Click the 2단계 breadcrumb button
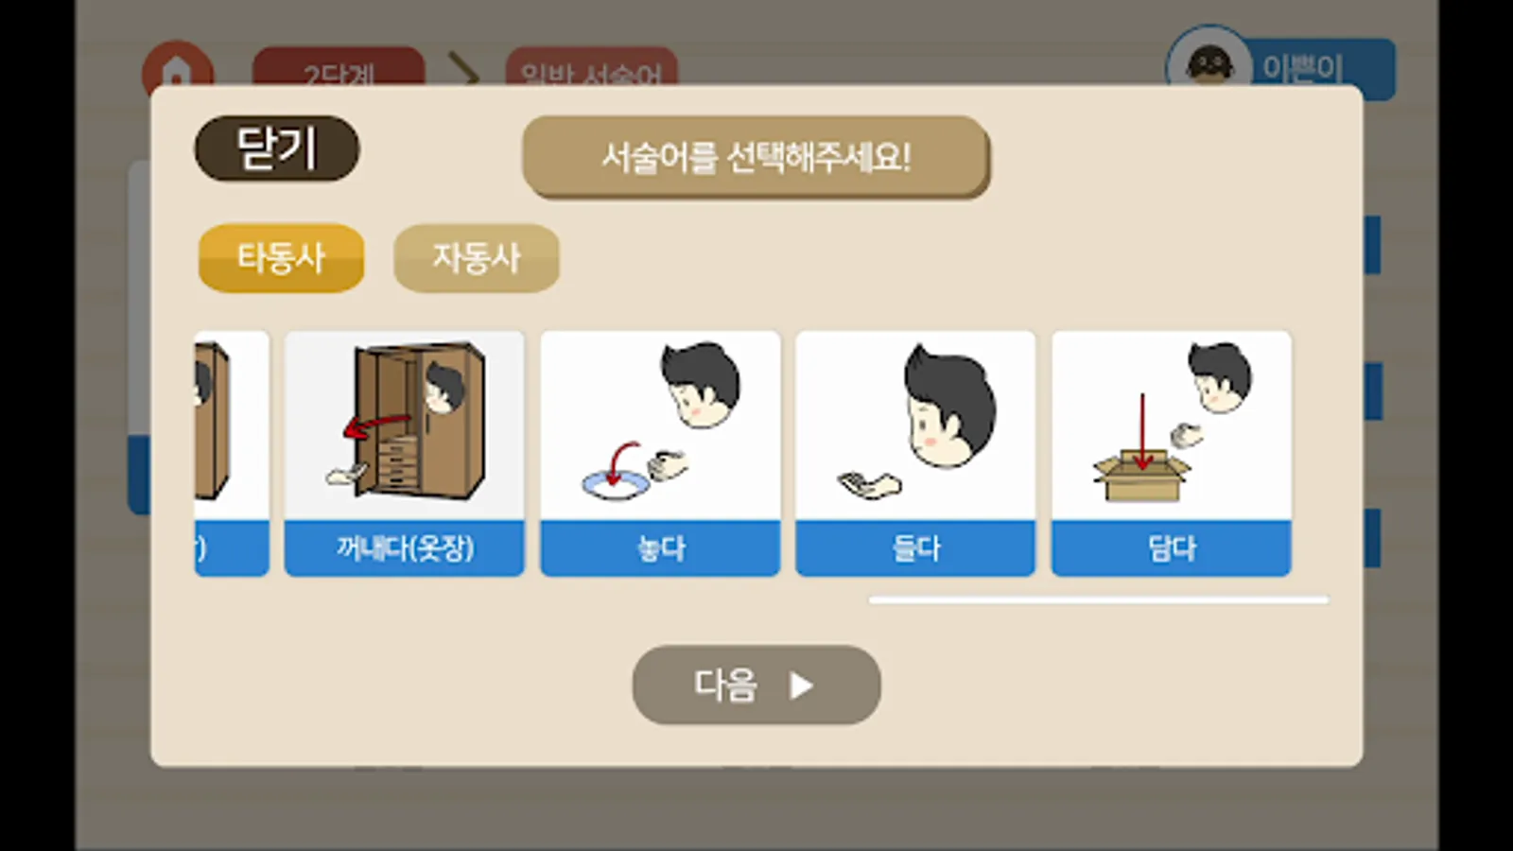Image resolution: width=1513 pixels, height=851 pixels. (x=339, y=67)
